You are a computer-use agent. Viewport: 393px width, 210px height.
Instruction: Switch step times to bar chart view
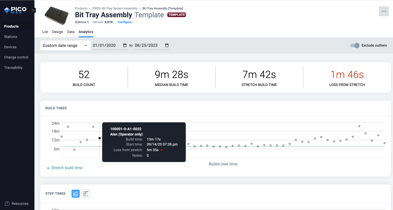tap(86, 194)
